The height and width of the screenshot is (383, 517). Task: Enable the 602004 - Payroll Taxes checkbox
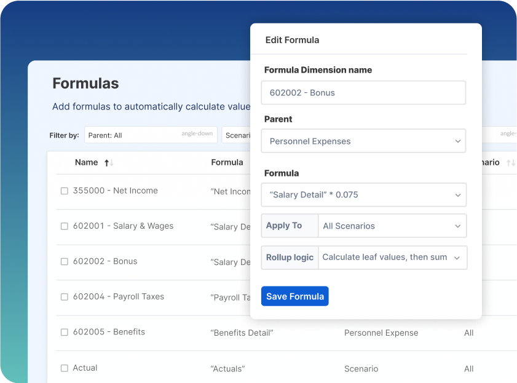click(x=65, y=297)
